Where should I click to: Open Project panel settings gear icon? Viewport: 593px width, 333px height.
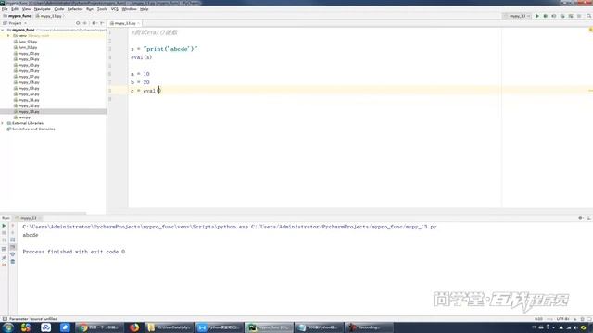(94, 23)
